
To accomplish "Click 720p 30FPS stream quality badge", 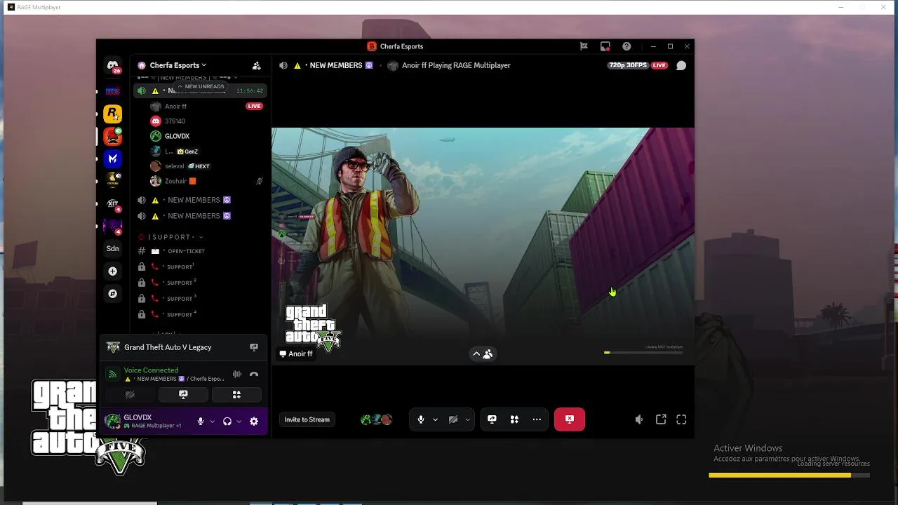I will click(627, 65).
